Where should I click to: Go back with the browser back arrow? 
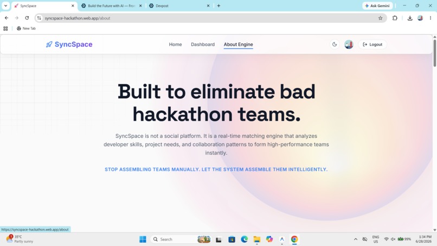tap(7, 18)
